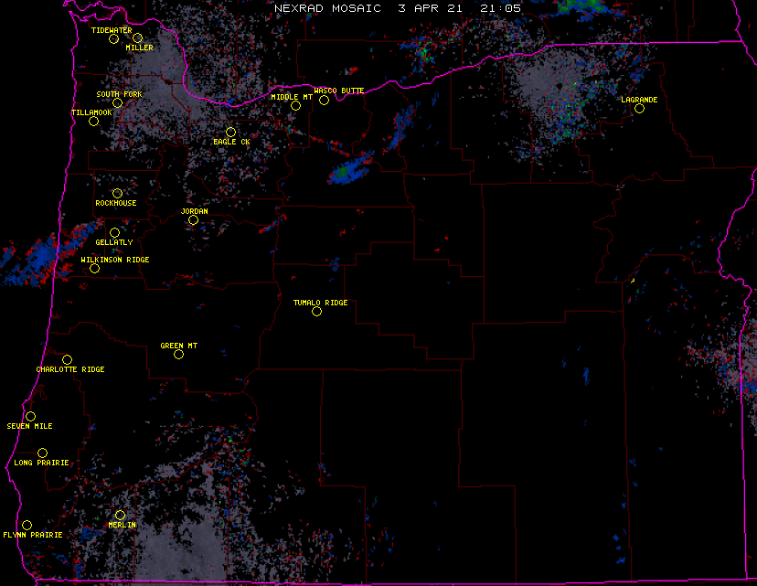Click the Gellatly station circle marker
This screenshot has width=757, height=586.
[x=114, y=232]
